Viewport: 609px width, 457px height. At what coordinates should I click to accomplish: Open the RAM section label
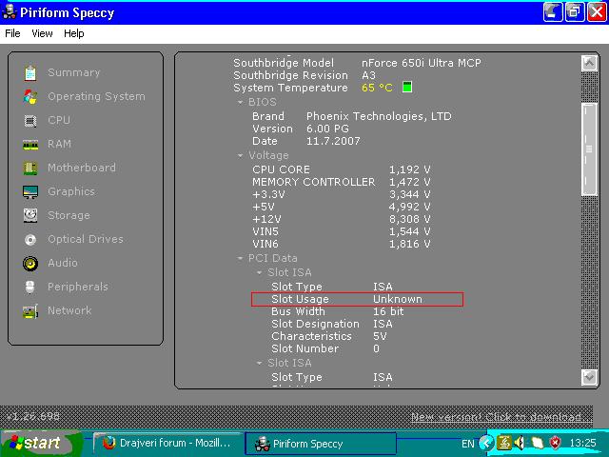[59, 144]
